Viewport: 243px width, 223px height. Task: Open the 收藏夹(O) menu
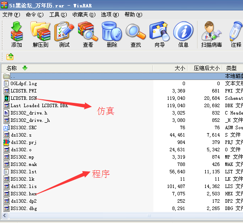tap(84, 15)
